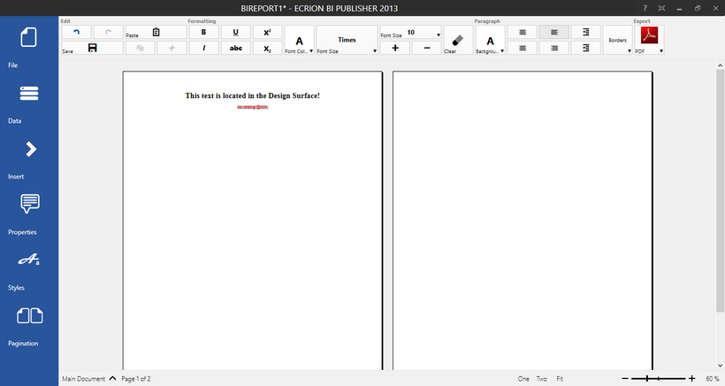Open the Data panel in sidebar
Viewport: 725px width, 386px height.
[28, 94]
